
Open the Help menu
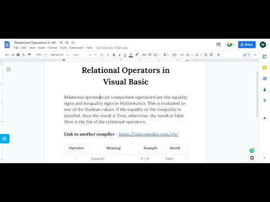89,48
